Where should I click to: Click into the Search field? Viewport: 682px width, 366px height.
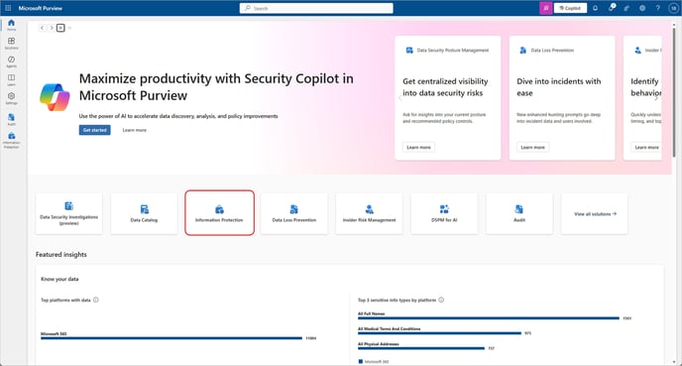[x=316, y=8]
